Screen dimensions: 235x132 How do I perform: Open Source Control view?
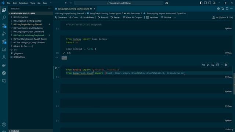coord(4,26)
